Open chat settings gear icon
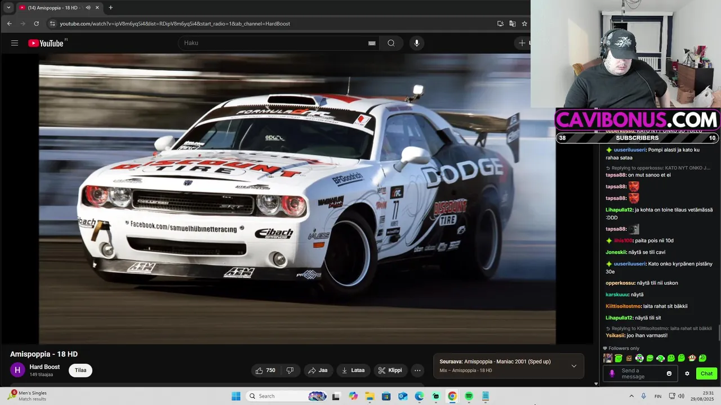Screen dimensions: 721x405 687,373
